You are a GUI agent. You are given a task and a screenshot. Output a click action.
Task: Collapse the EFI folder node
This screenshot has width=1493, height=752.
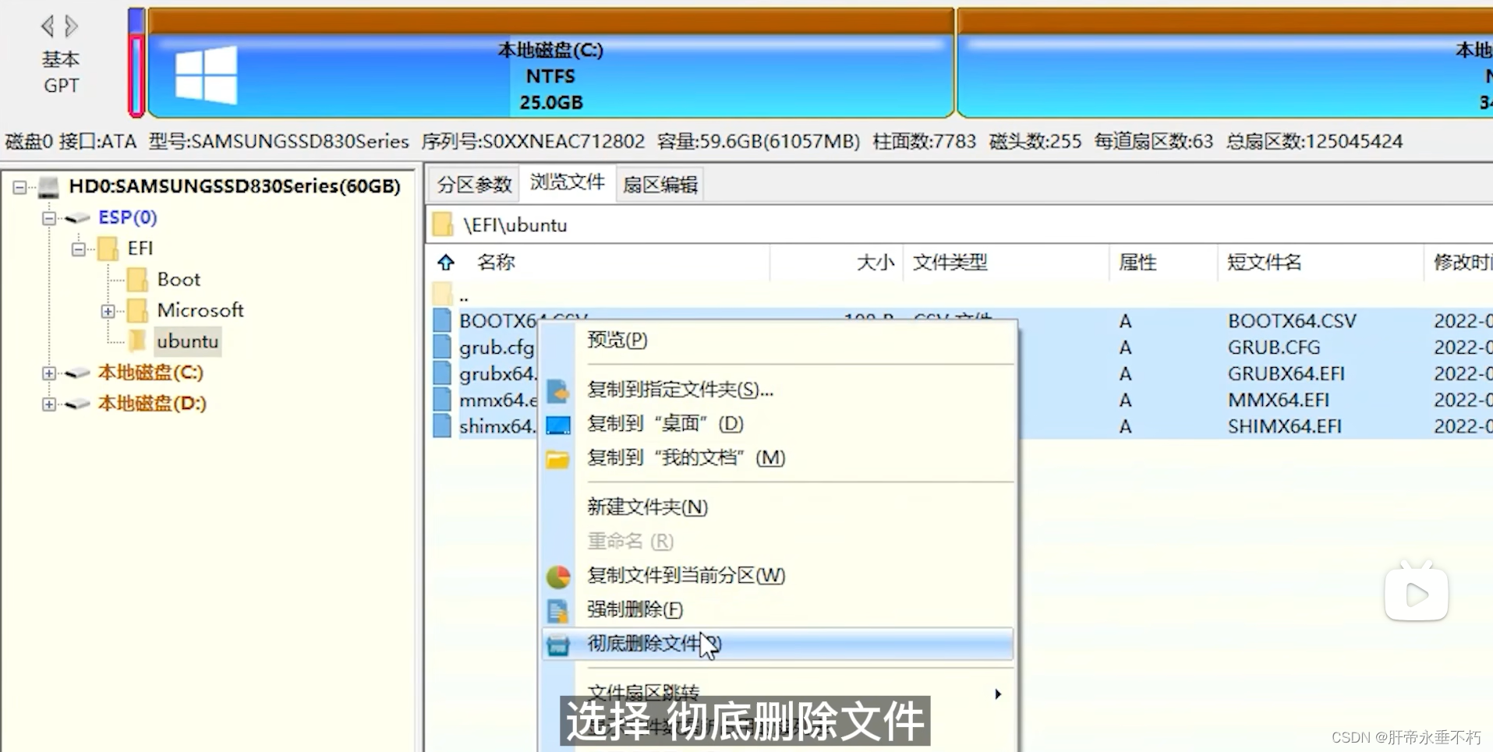(x=79, y=249)
